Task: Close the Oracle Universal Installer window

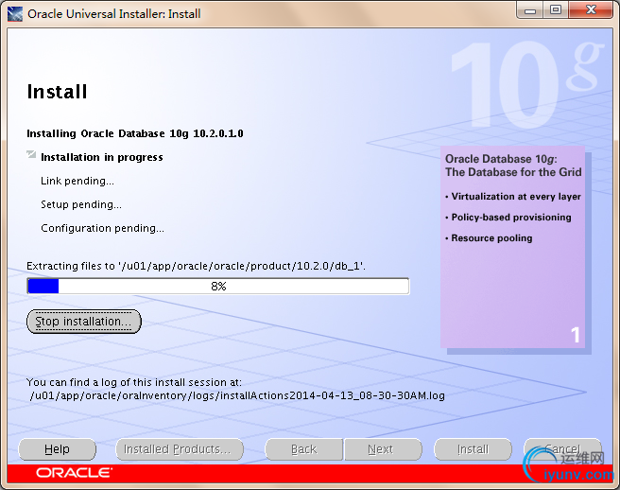Action: tap(591, 10)
